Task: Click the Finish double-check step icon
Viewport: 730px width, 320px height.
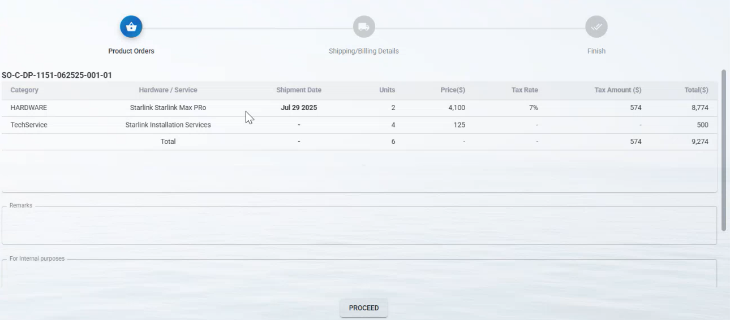Action: click(596, 27)
